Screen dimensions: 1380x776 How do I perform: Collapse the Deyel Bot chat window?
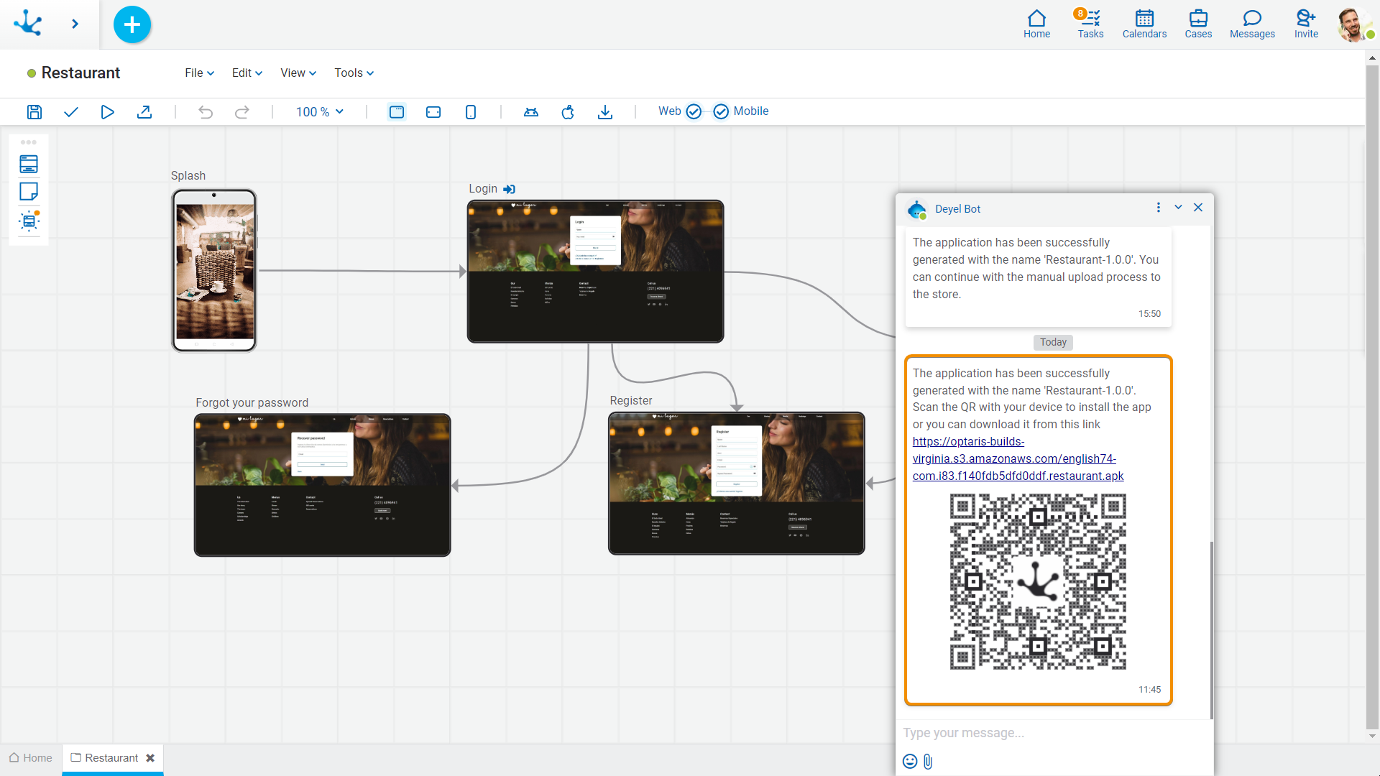1178,208
